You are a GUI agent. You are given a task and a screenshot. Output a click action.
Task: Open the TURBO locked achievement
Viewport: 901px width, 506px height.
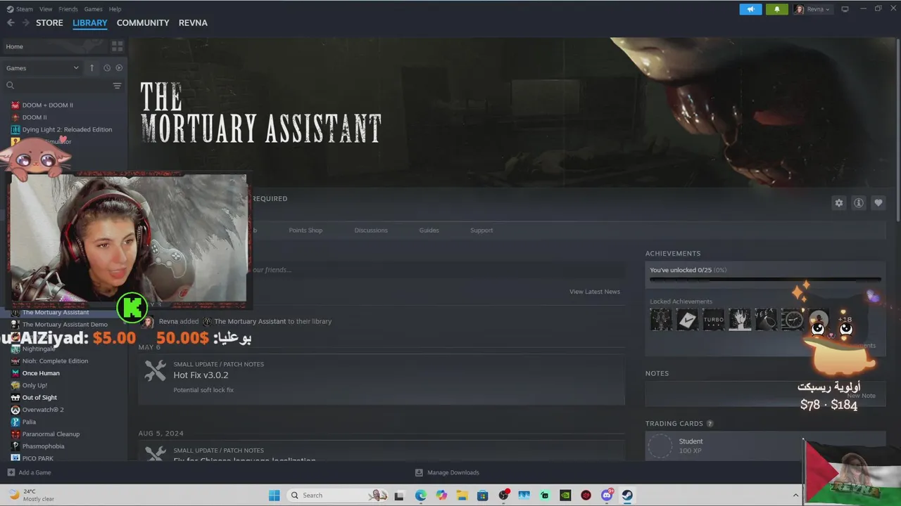(x=713, y=320)
